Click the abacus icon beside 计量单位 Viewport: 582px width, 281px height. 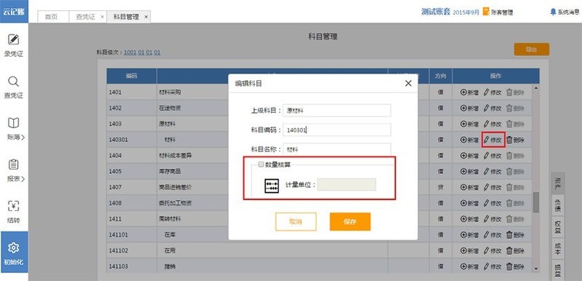point(271,186)
